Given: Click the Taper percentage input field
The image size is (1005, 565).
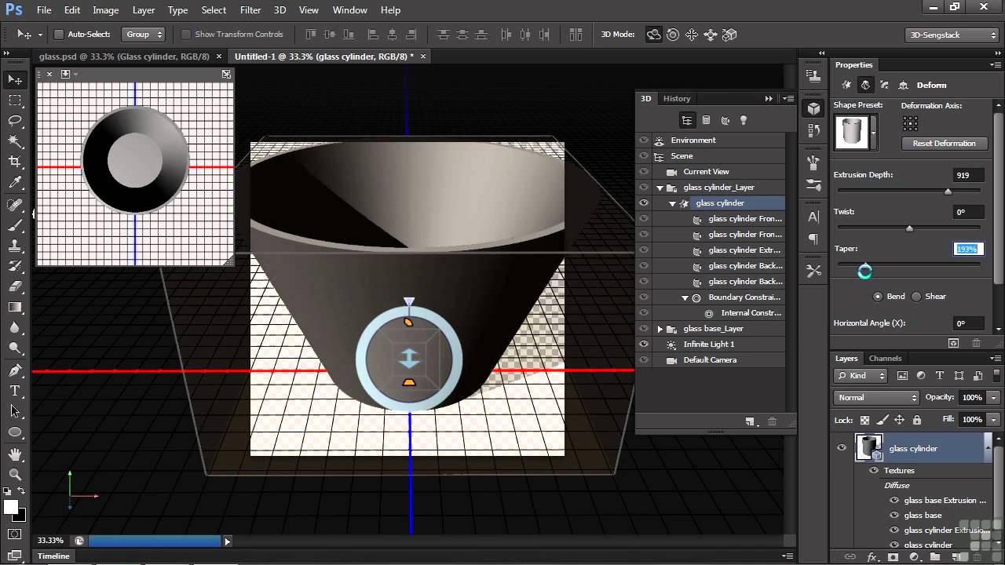Looking at the screenshot, I should tap(967, 249).
